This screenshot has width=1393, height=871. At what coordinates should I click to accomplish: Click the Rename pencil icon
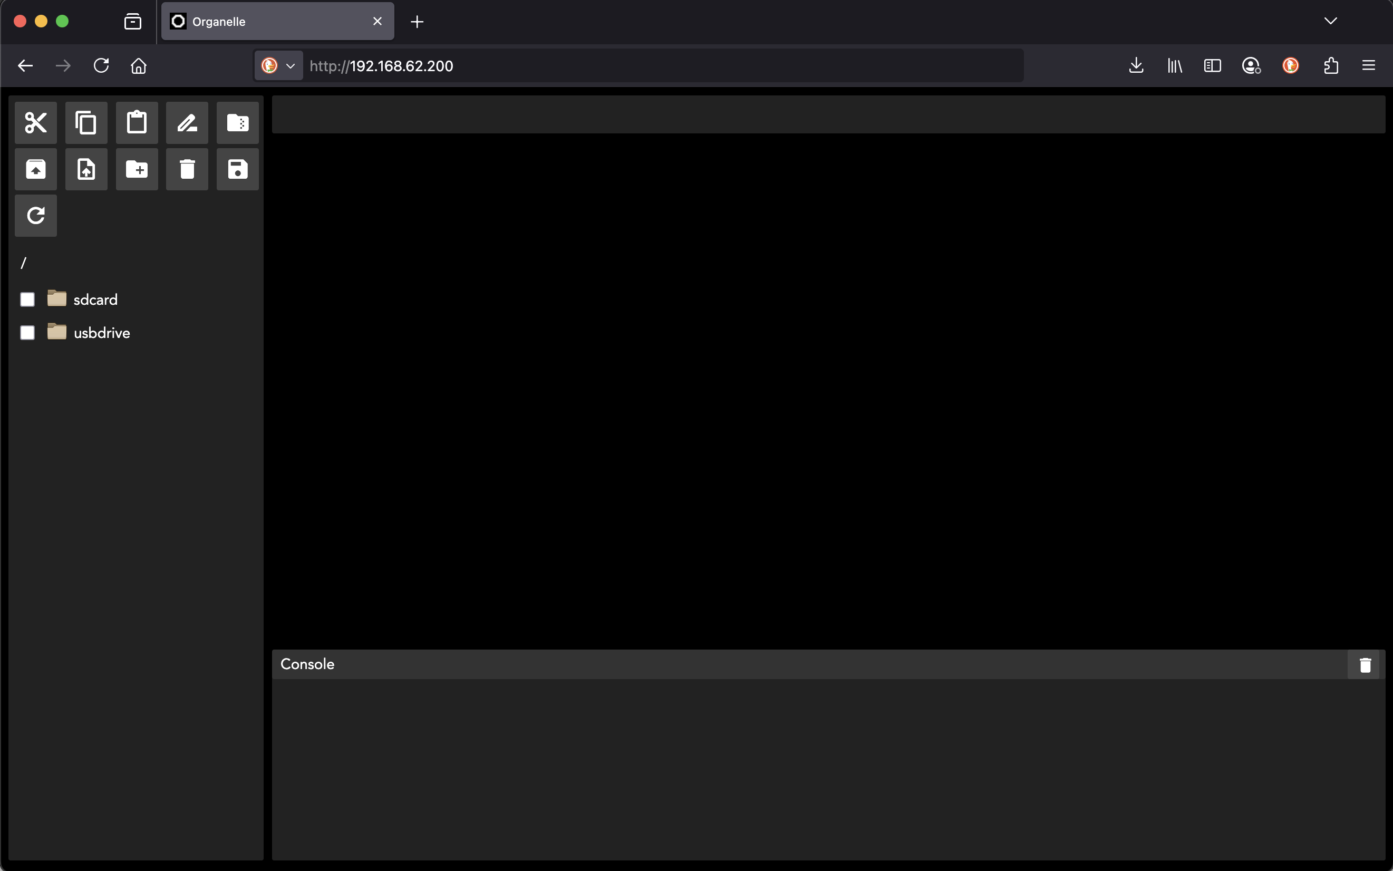[x=187, y=123]
